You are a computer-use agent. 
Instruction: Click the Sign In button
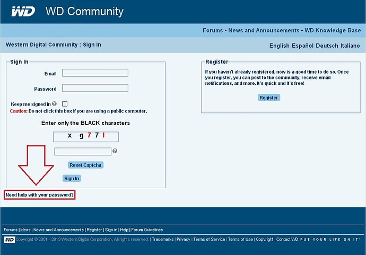(x=72, y=178)
